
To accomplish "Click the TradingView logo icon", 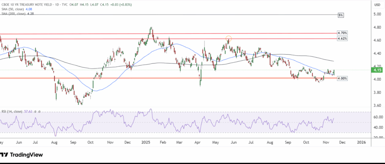I will (x=4, y=155).
